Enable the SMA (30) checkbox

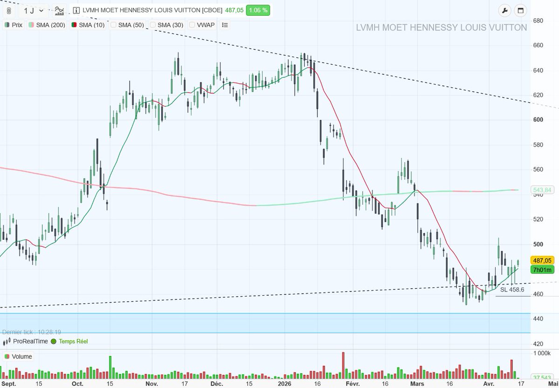(x=153, y=25)
